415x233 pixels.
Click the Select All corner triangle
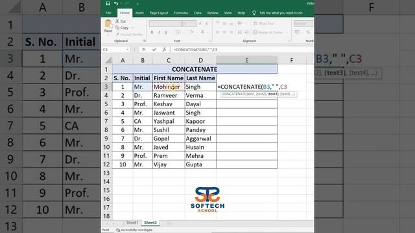pos(108,60)
